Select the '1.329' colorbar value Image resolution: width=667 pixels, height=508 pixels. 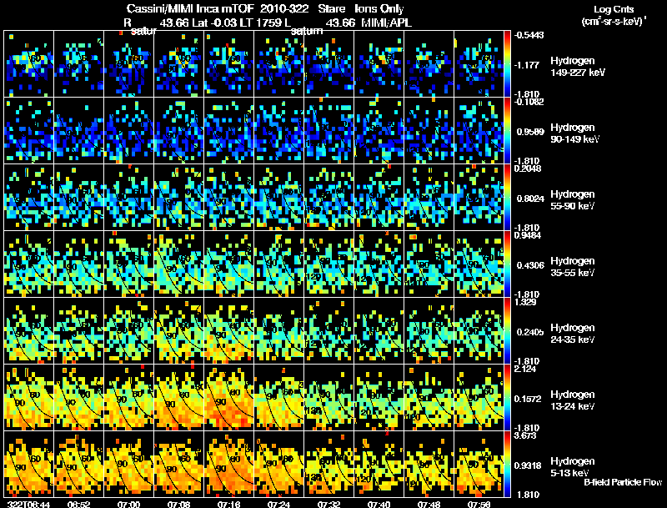525,302
